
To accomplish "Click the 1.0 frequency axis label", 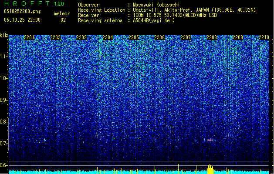I will (4, 78).
